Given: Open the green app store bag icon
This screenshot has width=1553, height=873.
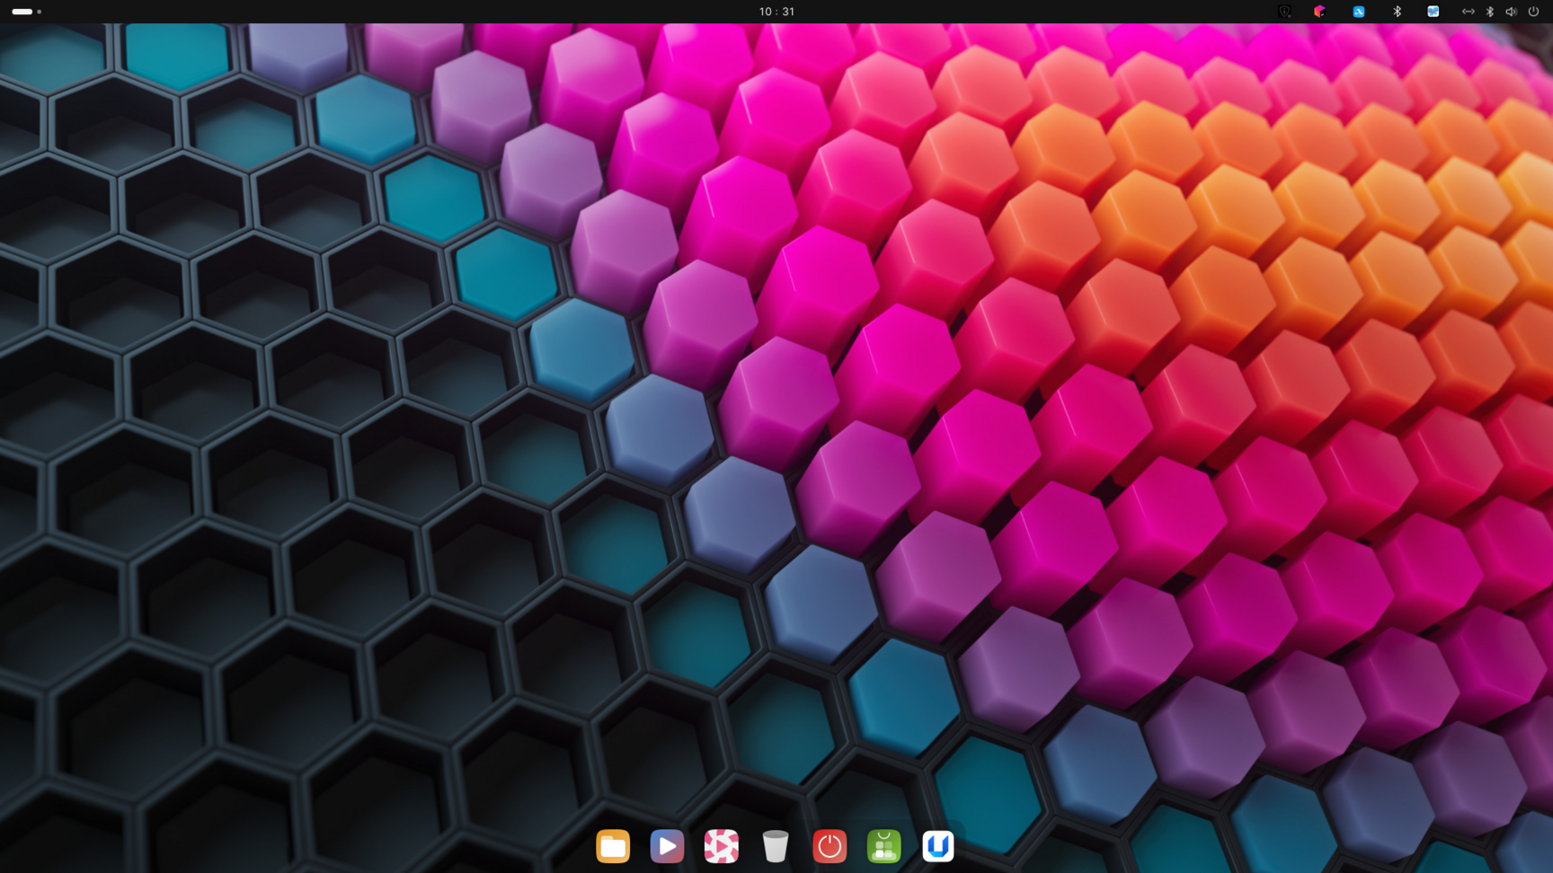Looking at the screenshot, I should point(883,846).
